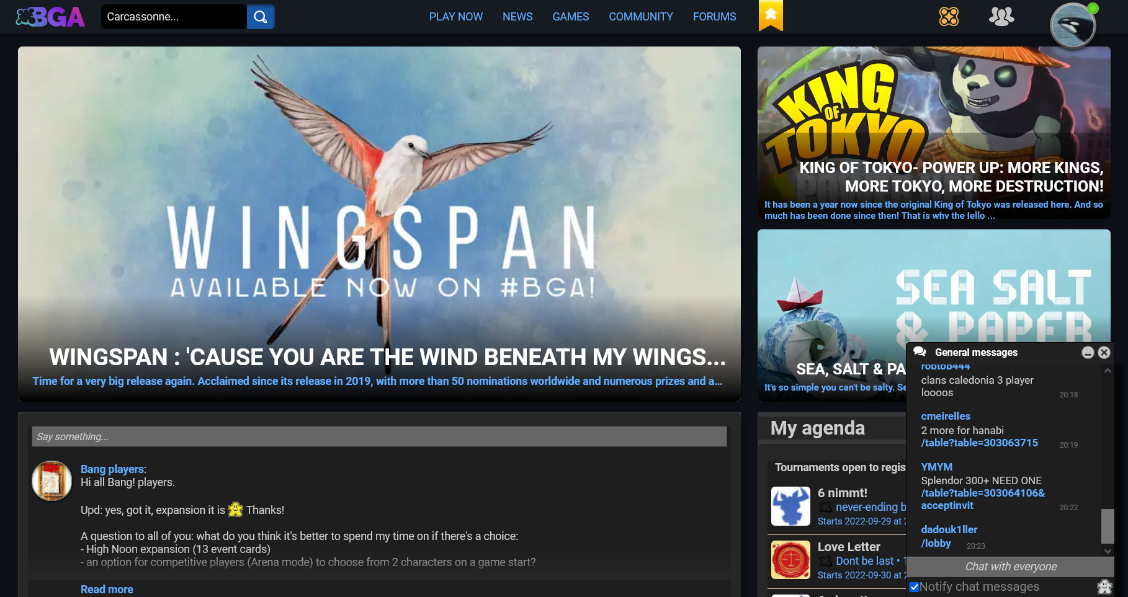Open the GAMES menu item

[571, 17]
